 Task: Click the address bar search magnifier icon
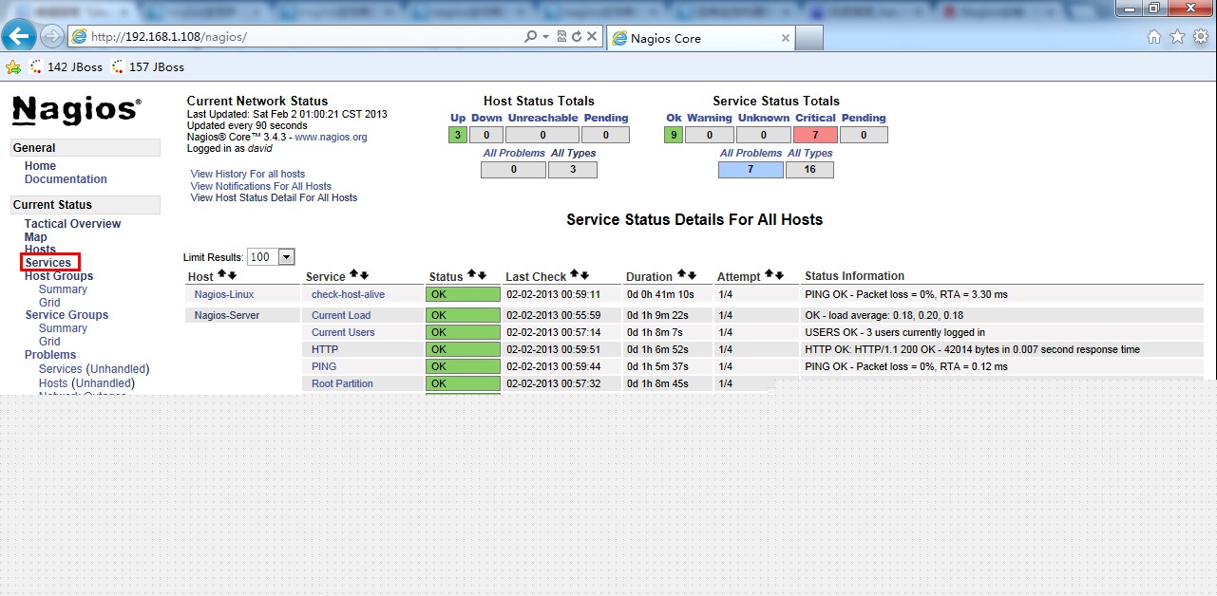point(530,37)
